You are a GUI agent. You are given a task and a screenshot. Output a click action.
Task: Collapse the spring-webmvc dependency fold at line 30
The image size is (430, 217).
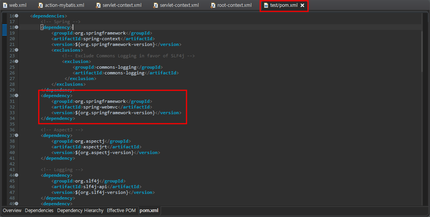tap(17, 95)
